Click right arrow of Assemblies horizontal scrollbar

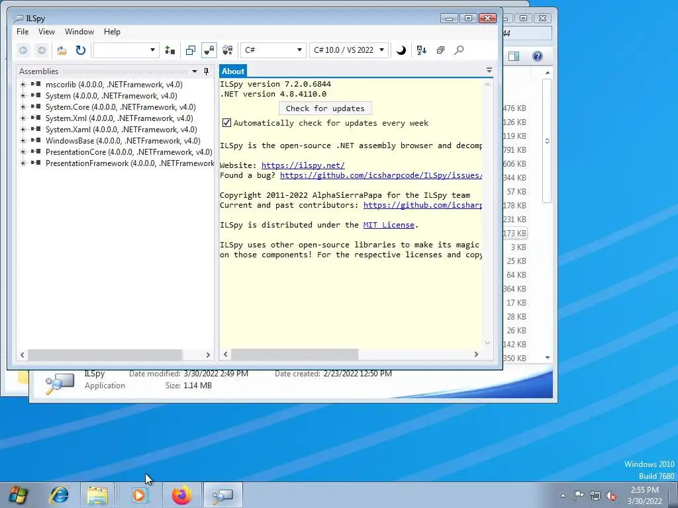click(x=208, y=355)
